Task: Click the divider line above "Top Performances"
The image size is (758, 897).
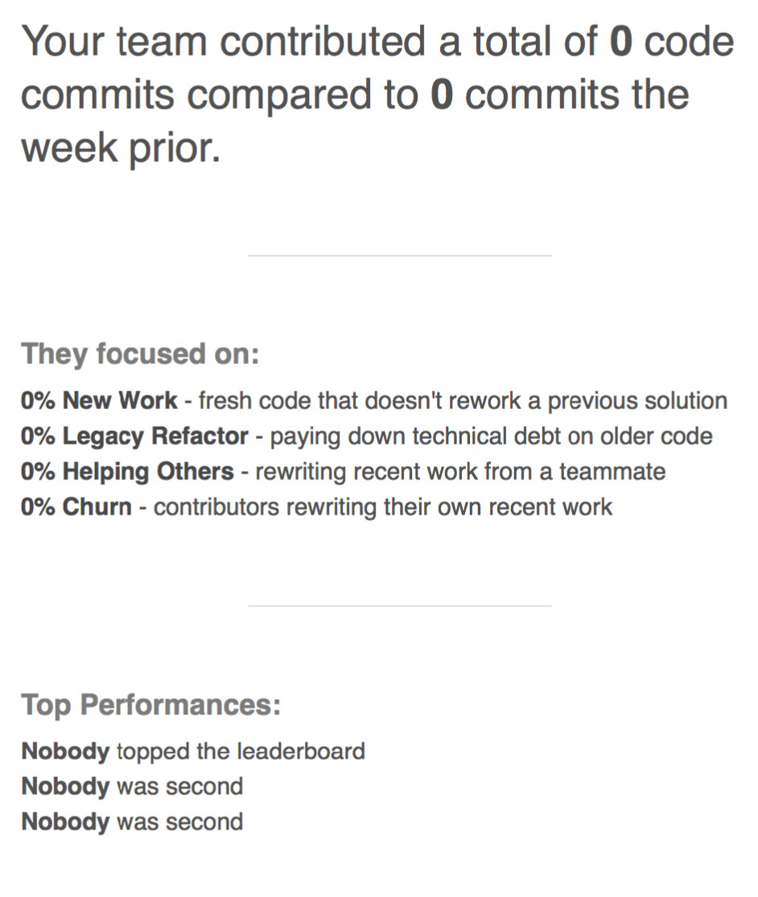Action: click(x=399, y=606)
